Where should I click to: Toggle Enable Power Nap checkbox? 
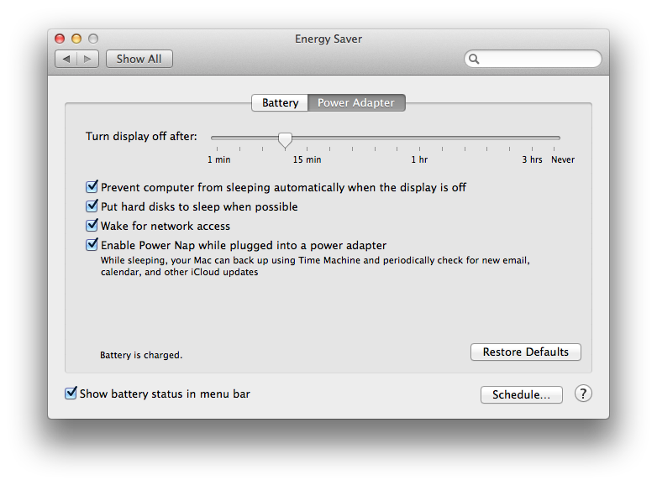tap(92, 244)
